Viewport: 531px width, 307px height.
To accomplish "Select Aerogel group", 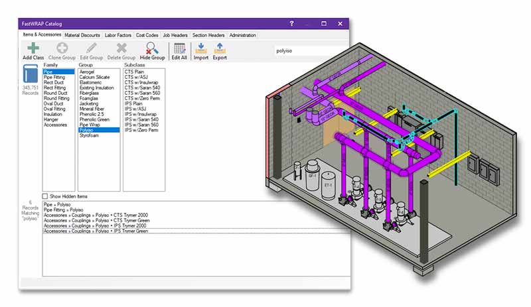I will (x=99, y=72).
